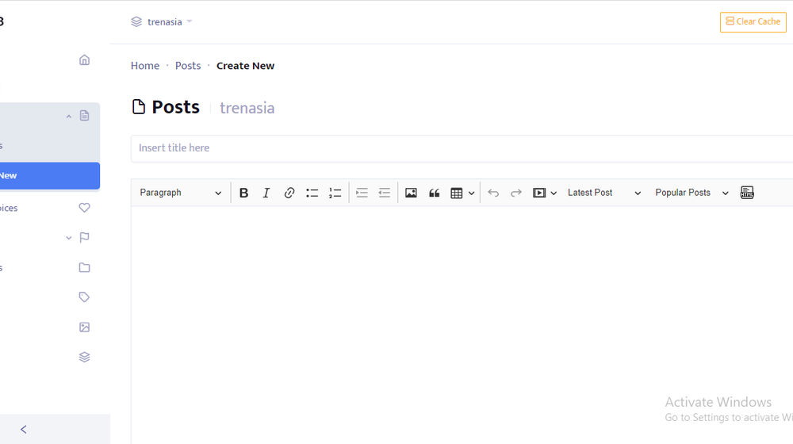Insert an image into the post
Viewport: 793px width, 444px height.
411,193
